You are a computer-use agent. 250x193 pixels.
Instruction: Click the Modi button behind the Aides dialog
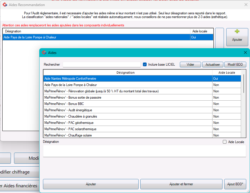tap(27, 158)
